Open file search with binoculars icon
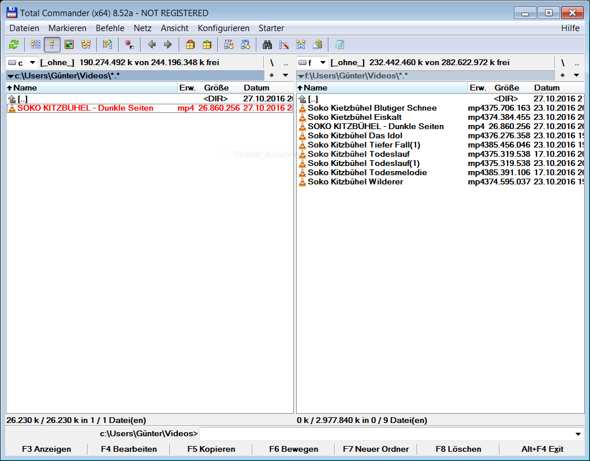The width and height of the screenshot is (590, 461). pyautogui.click(x=267, y=44)
